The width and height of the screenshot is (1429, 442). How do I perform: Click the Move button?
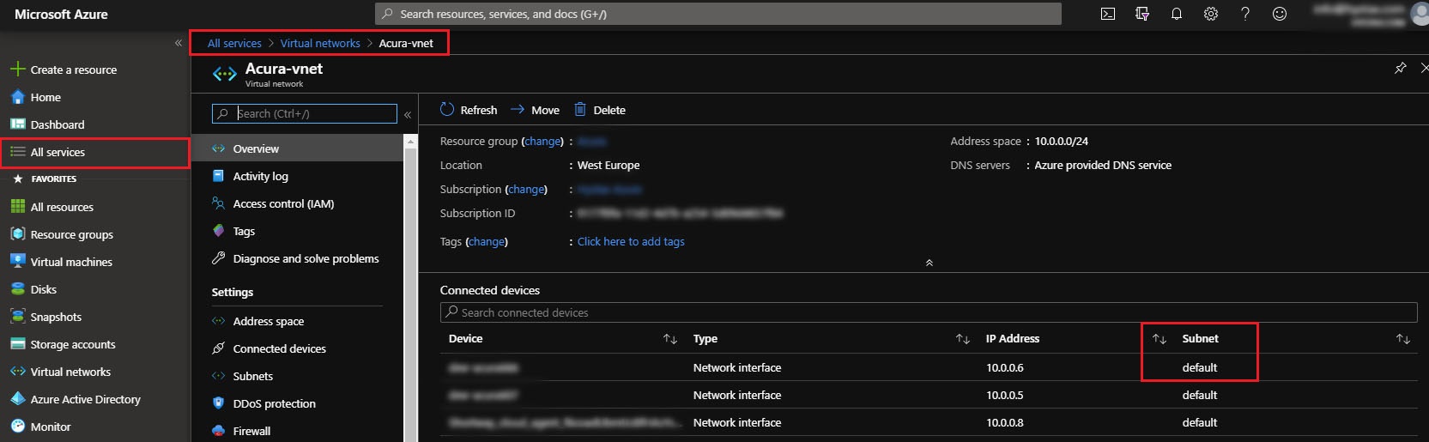[x=536, y=110]
